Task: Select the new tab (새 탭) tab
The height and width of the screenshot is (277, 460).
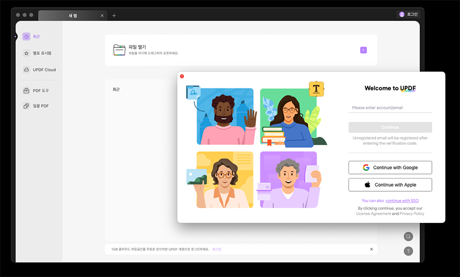Action: pos(73,15)
